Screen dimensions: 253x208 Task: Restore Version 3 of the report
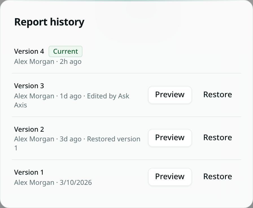pyautogui.click(x=217, y=95)
